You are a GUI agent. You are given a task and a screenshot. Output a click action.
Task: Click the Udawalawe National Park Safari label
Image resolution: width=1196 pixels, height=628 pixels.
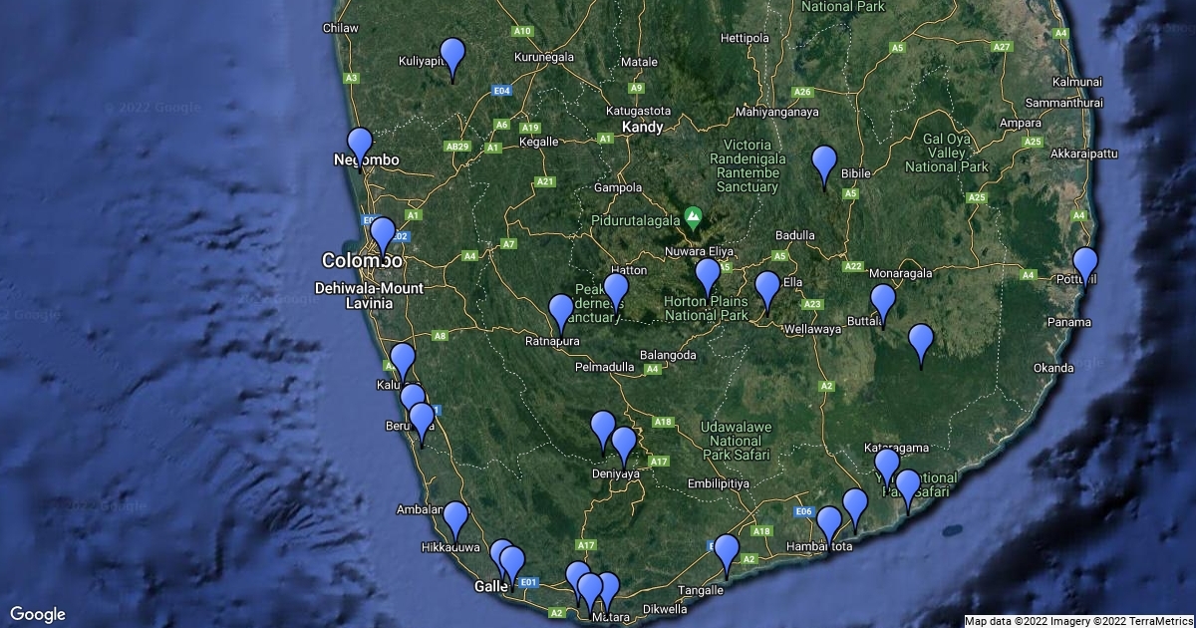[738, 440]
